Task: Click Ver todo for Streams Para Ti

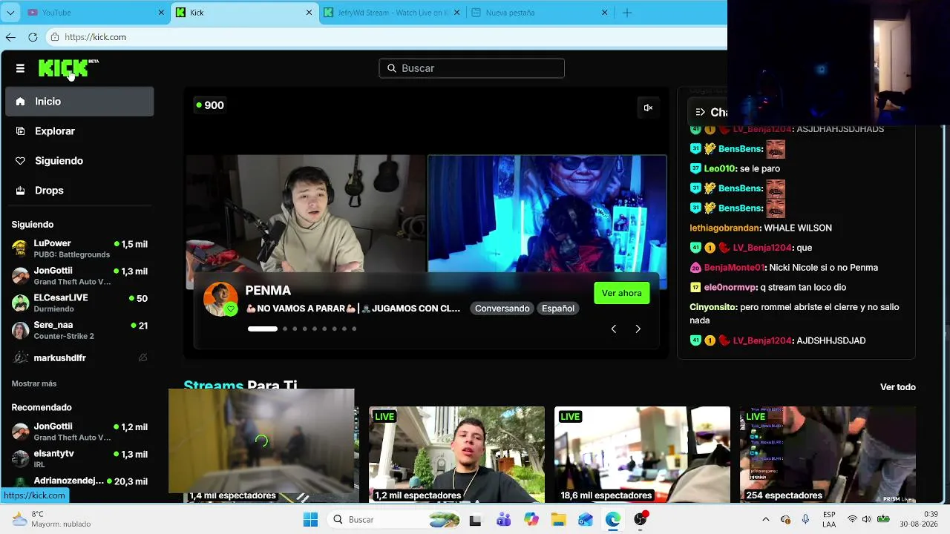Action: pyautogui.click(x=898, y=387)
